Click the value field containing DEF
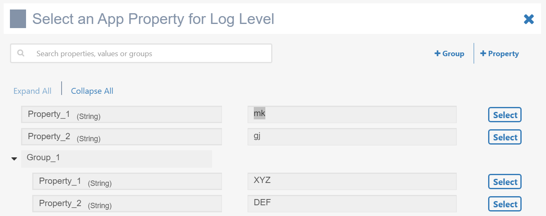 click(x=351, y=204)
